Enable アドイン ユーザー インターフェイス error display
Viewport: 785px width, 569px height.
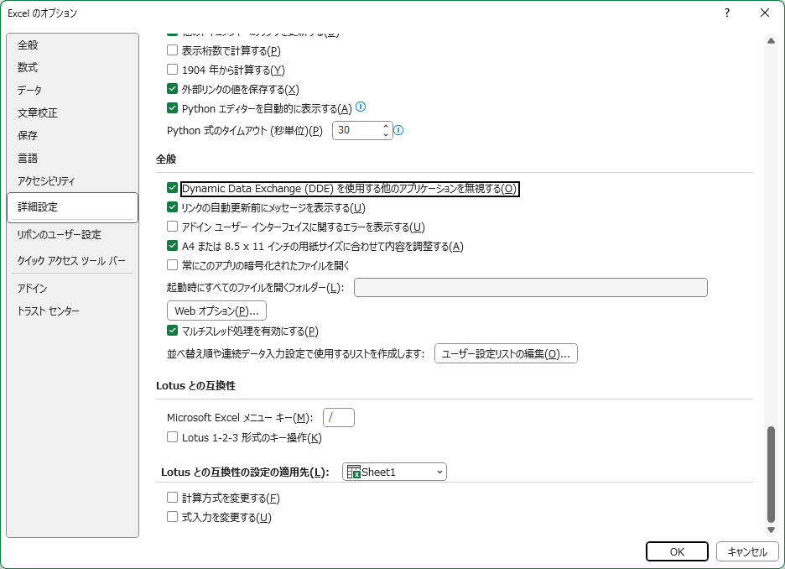(x=172, y=227)
